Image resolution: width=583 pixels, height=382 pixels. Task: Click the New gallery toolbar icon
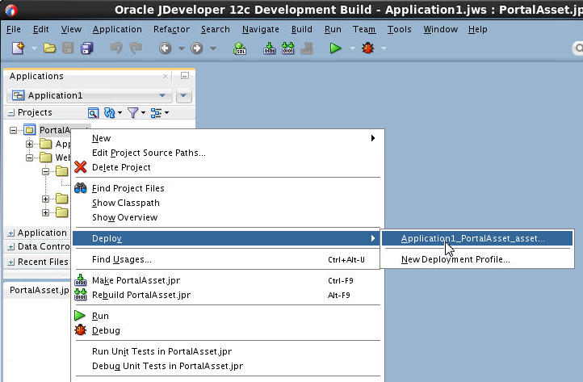tap(18, 48)
